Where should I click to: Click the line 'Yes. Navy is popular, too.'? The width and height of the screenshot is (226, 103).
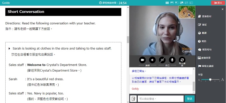45,93
